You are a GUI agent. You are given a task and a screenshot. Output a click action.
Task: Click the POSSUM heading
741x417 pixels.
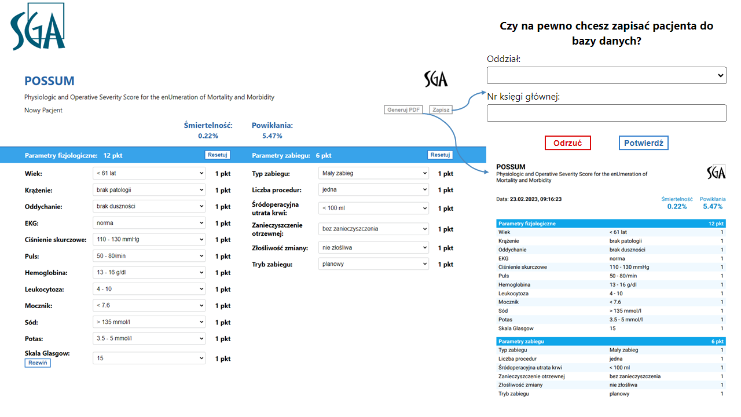[49, 81]
